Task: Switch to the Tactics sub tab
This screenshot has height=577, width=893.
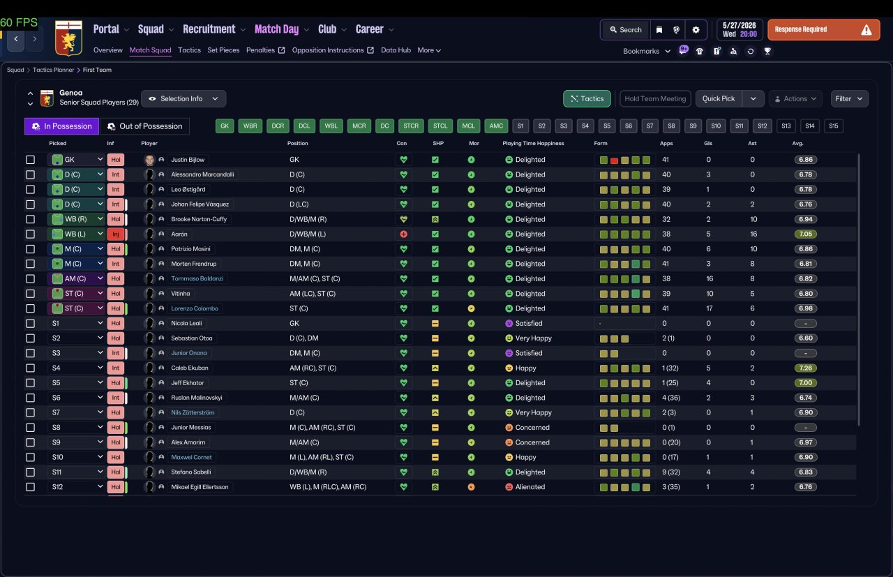Action: [189, 50]
